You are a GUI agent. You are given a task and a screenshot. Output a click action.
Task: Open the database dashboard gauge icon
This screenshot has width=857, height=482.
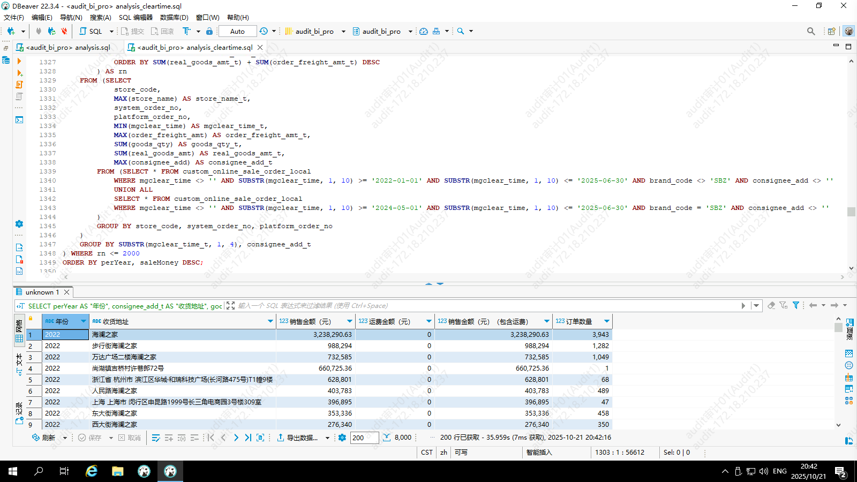pyautogui.click(x=424, y=31)
